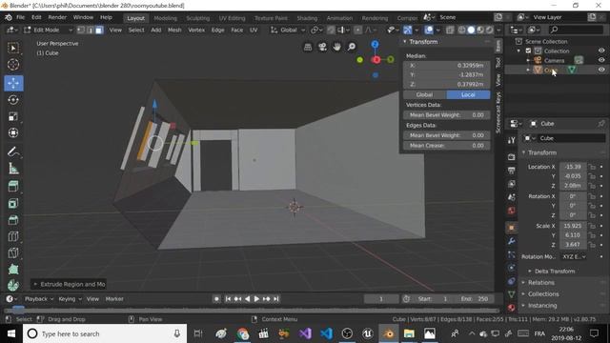Select the Bevel tool
Screen dimensions: 610x343
pos(13,220)
